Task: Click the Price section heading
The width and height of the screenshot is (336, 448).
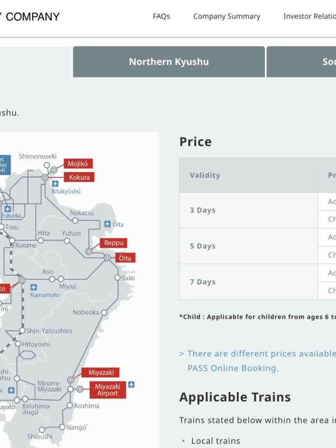Action: [x=195, y=142]
